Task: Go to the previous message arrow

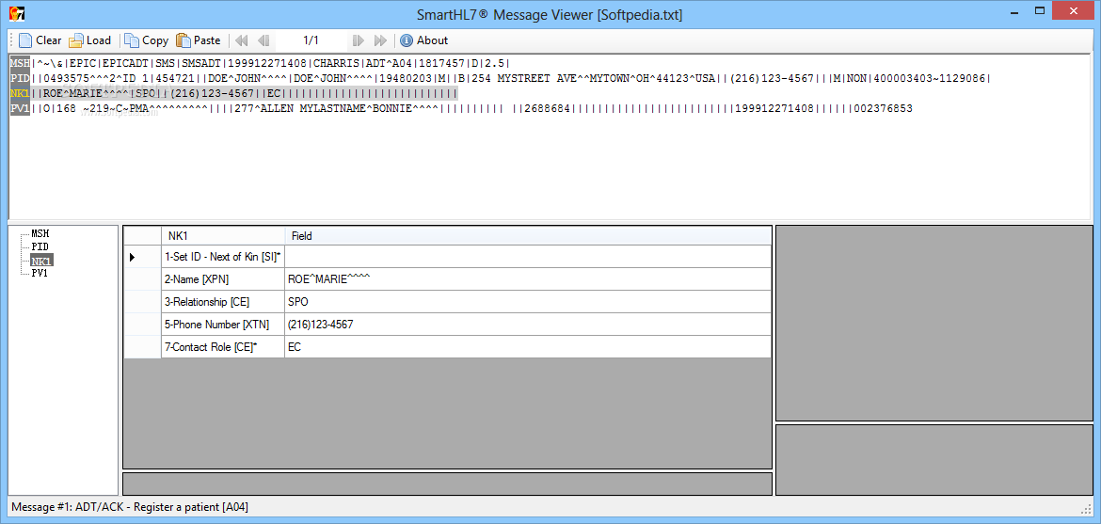Action: pos(264,40)
